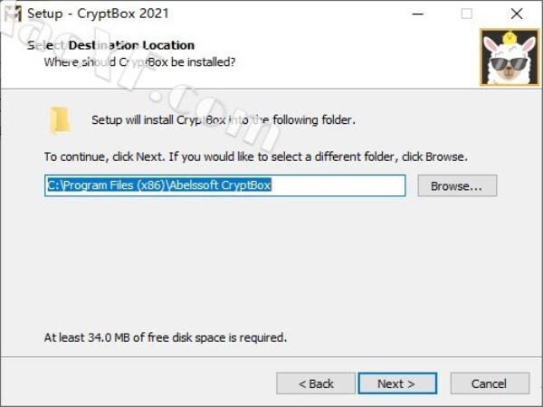Click the 'To continue, click Next' instruction
The image size is (543, 407).
(x=255, y=156)
